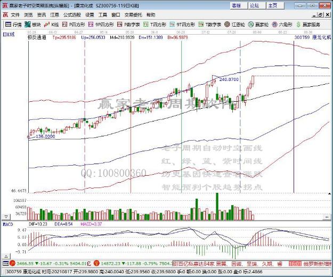Click the keyboard icon in the status bar
Image resolution: width=333 pixels, height=277 pixels.
[x=6, y=263]
